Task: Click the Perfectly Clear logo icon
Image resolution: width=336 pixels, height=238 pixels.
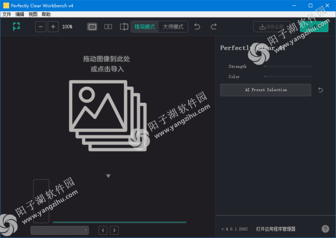Action: point(16,27)
